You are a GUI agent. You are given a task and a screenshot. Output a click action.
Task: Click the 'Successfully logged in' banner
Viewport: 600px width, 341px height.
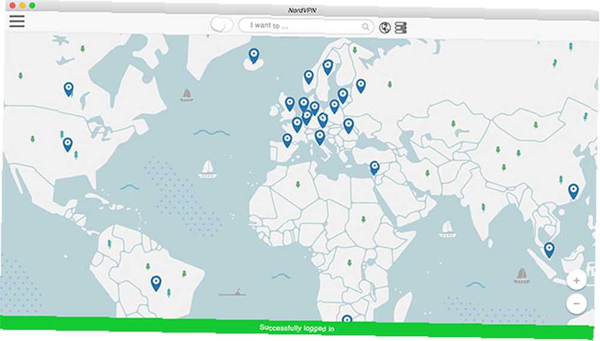[297, 328]
